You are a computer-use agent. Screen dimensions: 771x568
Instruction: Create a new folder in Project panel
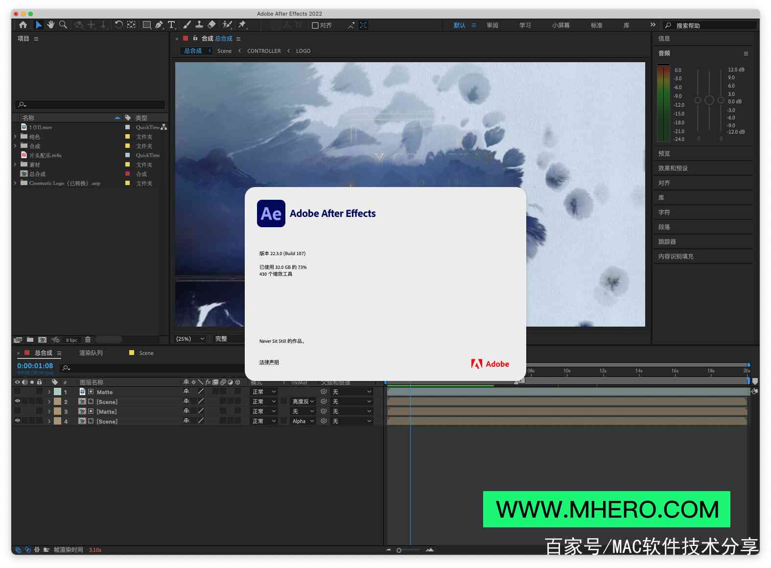click(30, 339)
